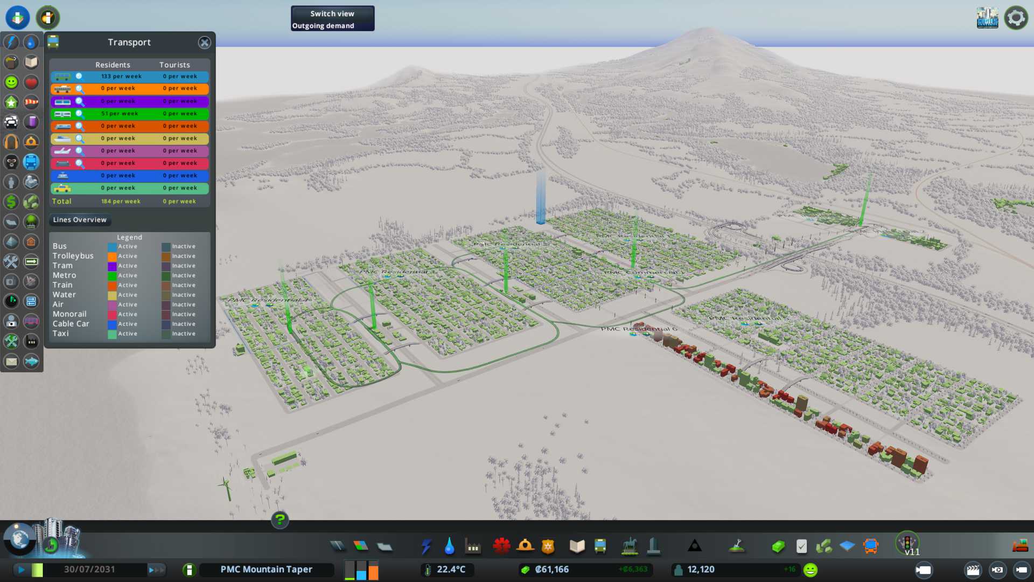Pause or play the simulation

(21, 570)
